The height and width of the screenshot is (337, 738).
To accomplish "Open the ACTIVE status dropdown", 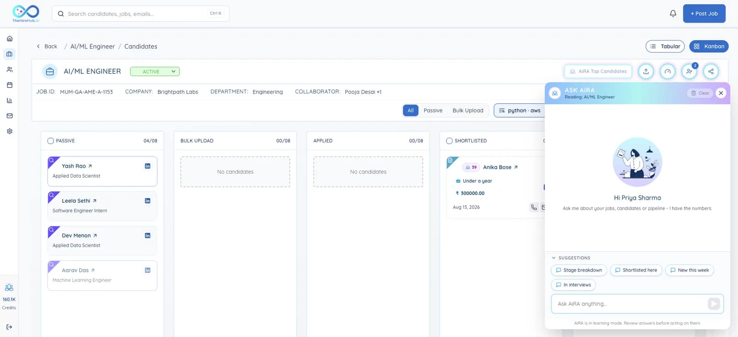I will pyautogui.click(x=155, y=71).
